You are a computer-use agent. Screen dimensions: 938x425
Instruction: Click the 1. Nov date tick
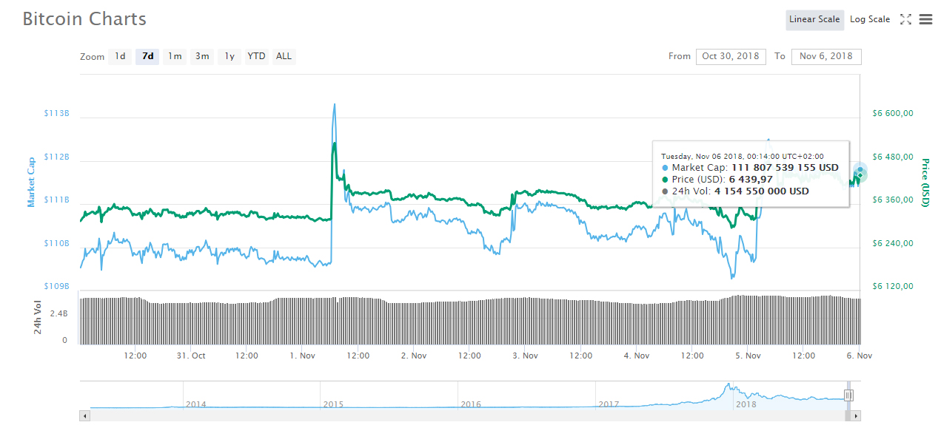pyautogui.click(x=303, y=356)
